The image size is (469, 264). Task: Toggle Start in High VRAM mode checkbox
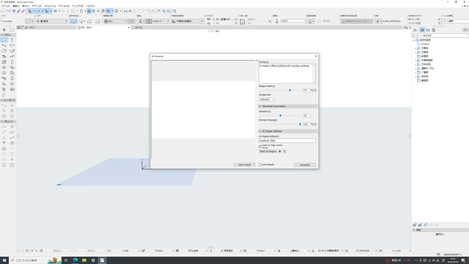260,147
